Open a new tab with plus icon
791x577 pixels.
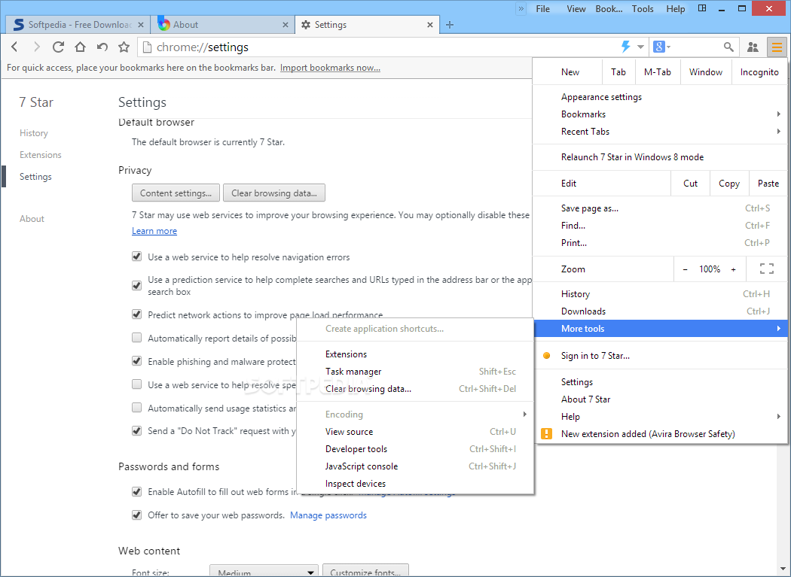click(x=450, y=25)
